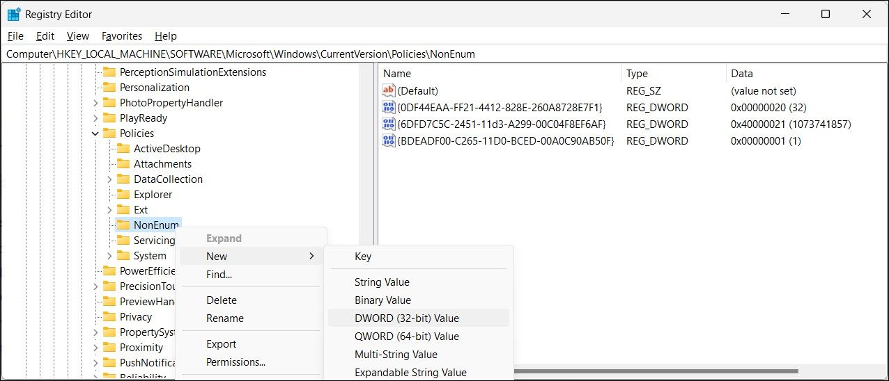This screenshot has height=381, width=889.
Task: Select the PlayReady folder icon
Action: [x=109, y=117]
